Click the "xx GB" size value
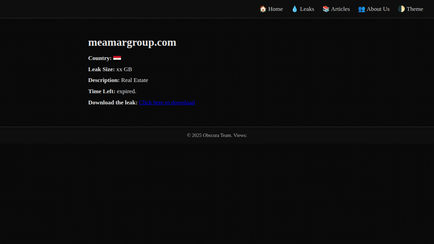Viewport: 434px width, 244px height. point(124,69)
